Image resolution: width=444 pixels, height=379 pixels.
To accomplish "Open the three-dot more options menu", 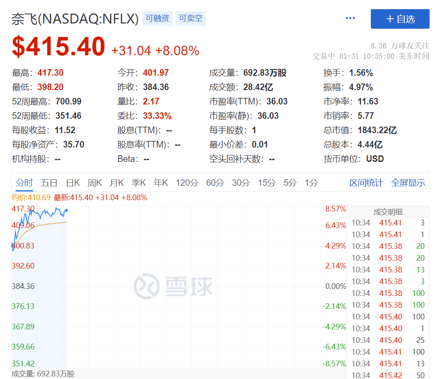I will click(x=350, y=18).
